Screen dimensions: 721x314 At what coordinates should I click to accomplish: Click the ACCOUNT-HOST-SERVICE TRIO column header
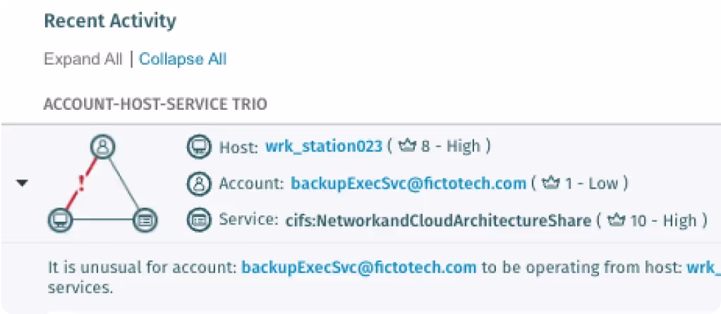click(155, 104)
